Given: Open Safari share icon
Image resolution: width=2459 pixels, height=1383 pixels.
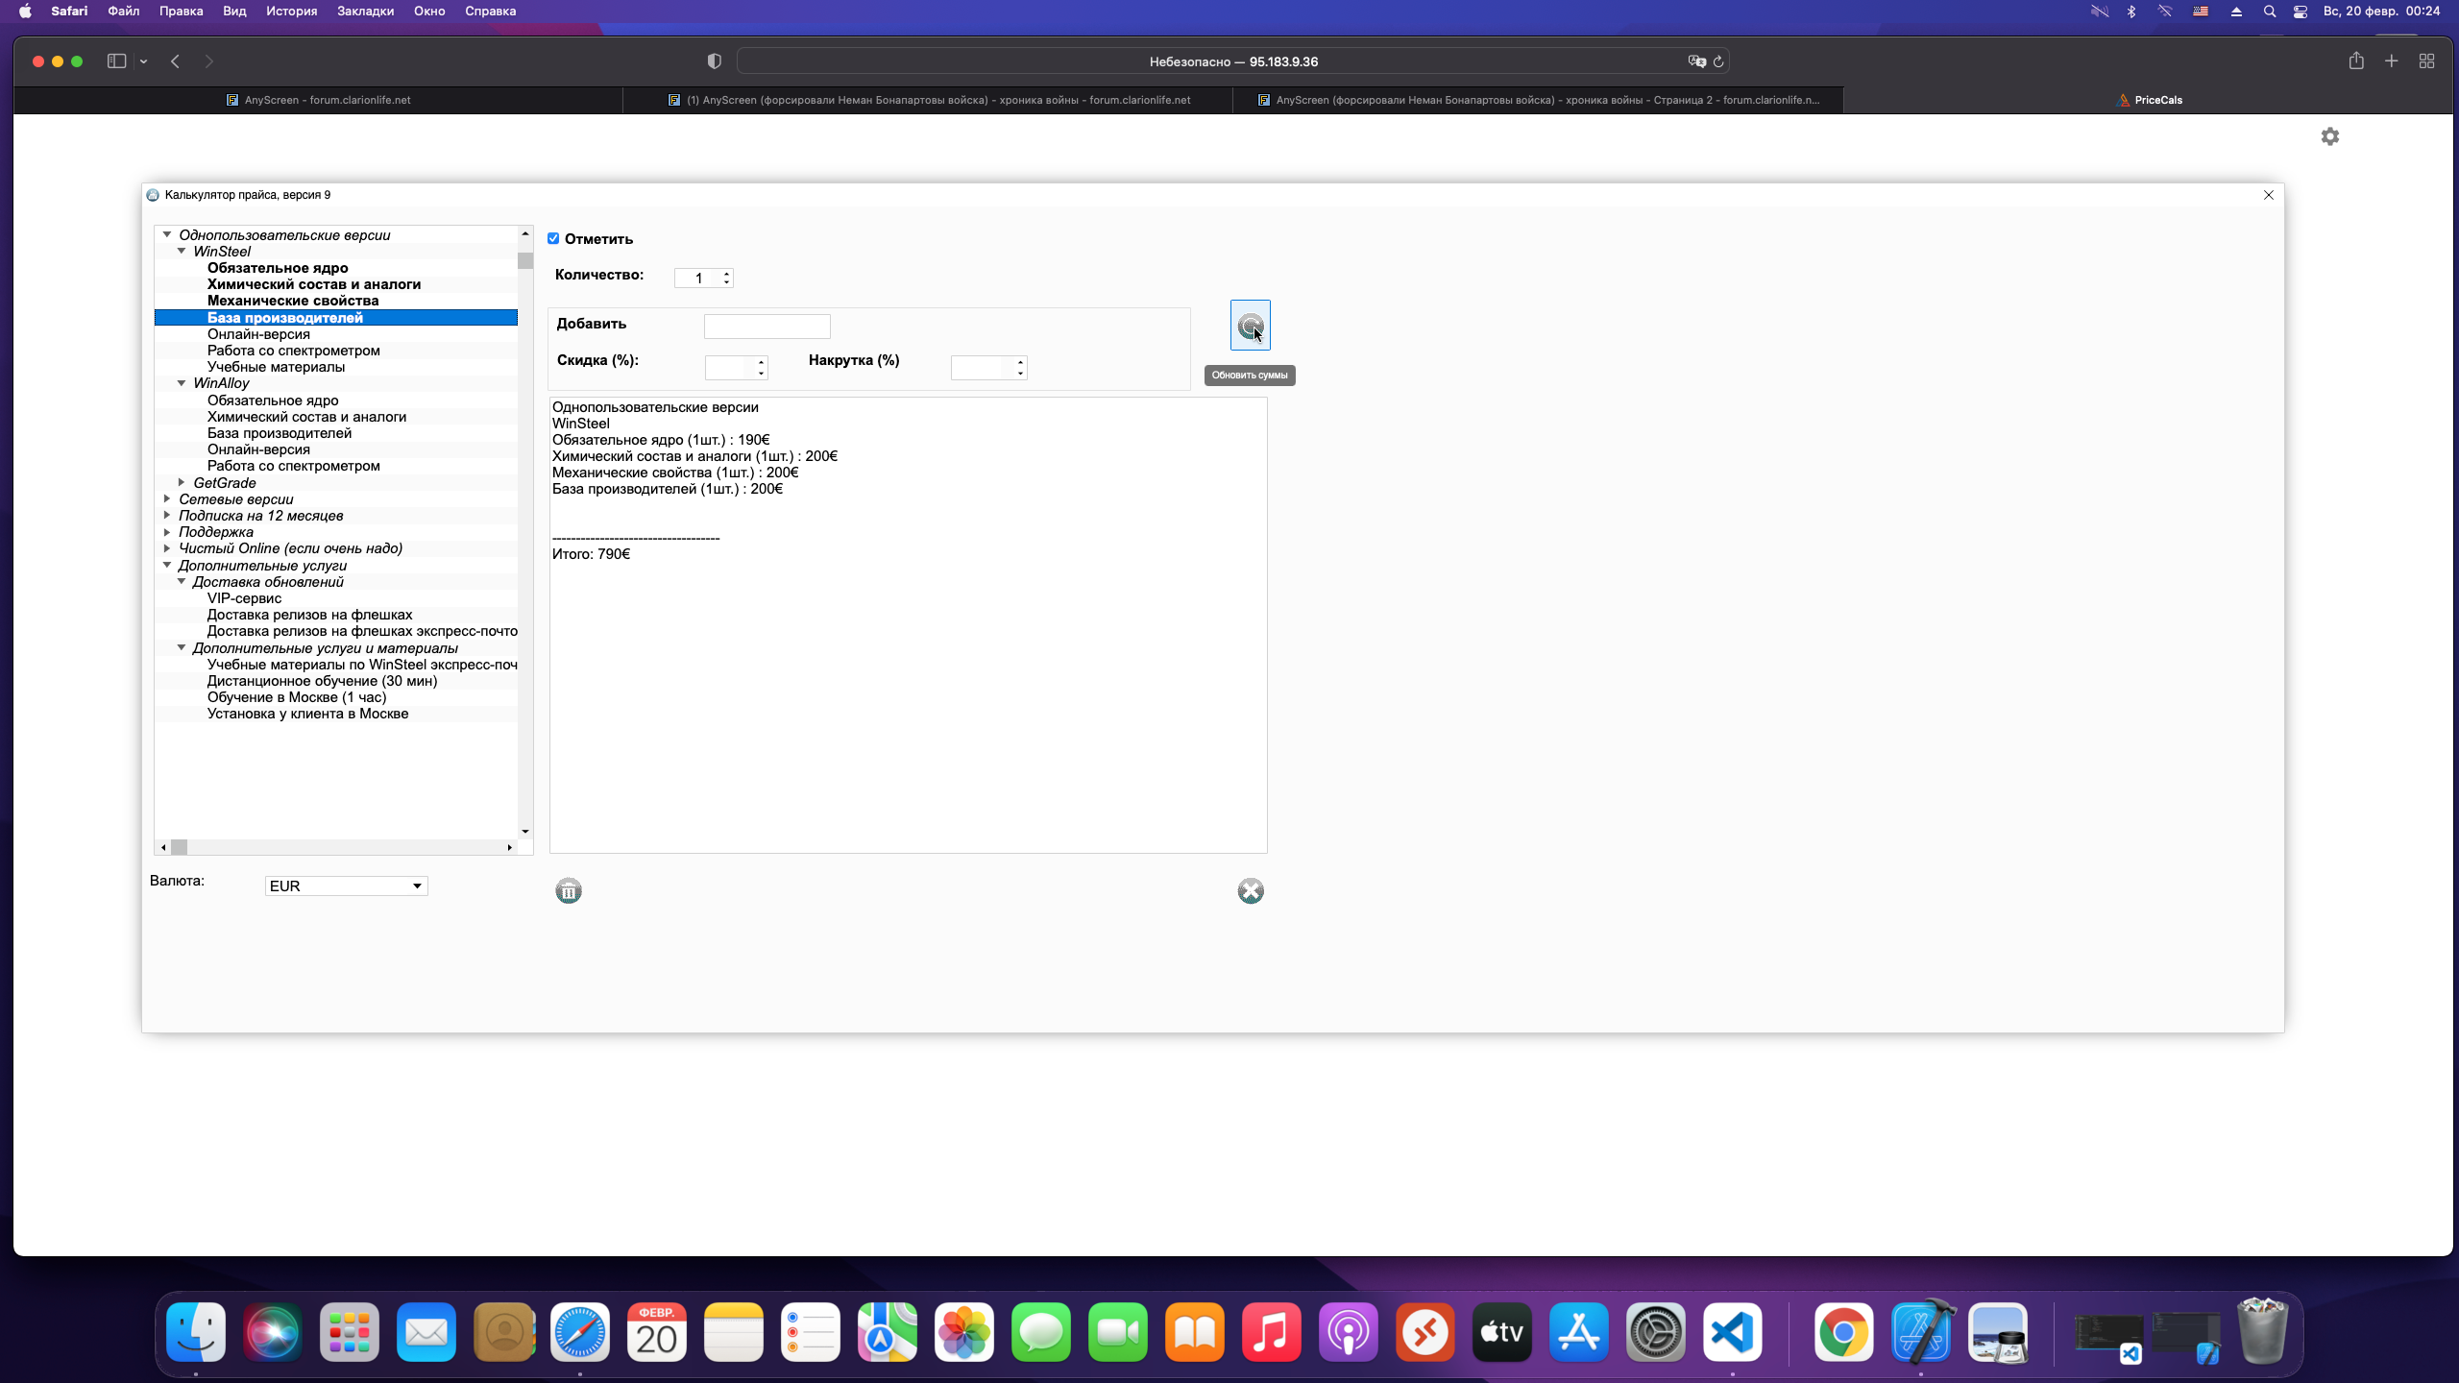Looking at the screenshot, I should tap(2355, 61).
